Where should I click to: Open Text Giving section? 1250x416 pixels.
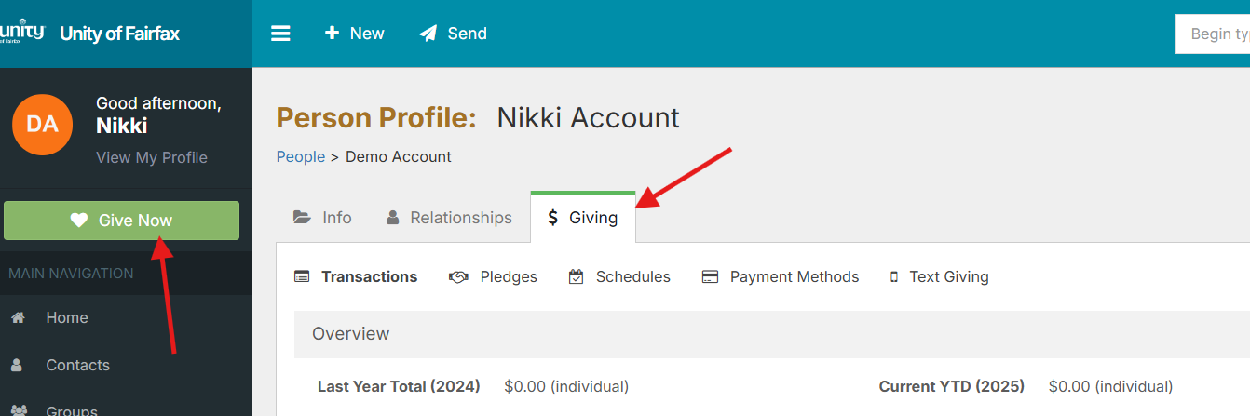click(939, 276)
